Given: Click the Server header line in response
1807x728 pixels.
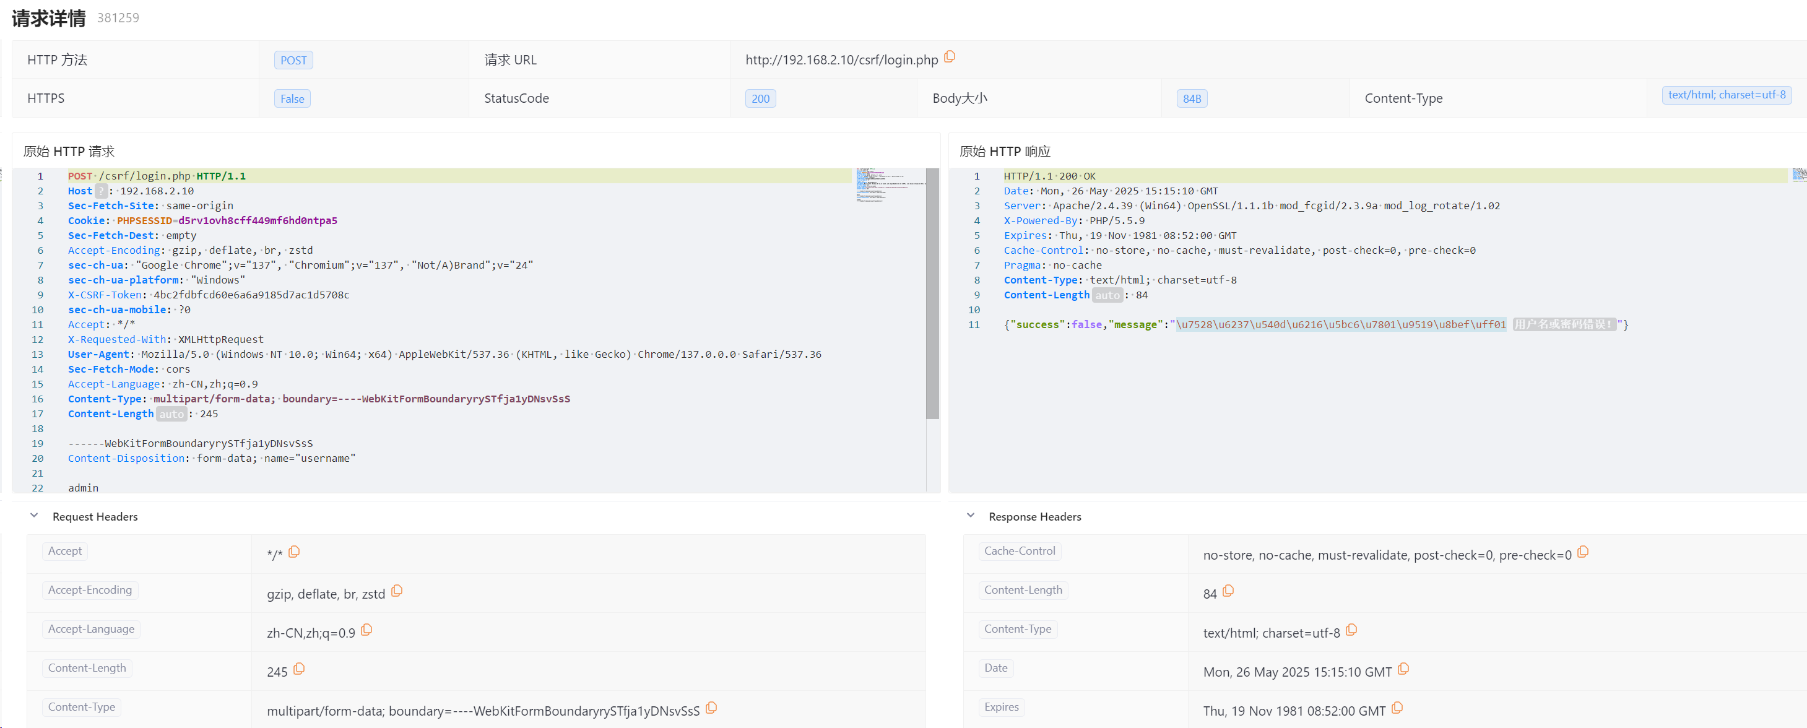Looking at the screenshot, I should click(1252, 206).
